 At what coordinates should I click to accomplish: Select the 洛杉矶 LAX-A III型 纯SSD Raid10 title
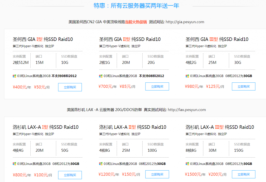click(x=220, y=127)
